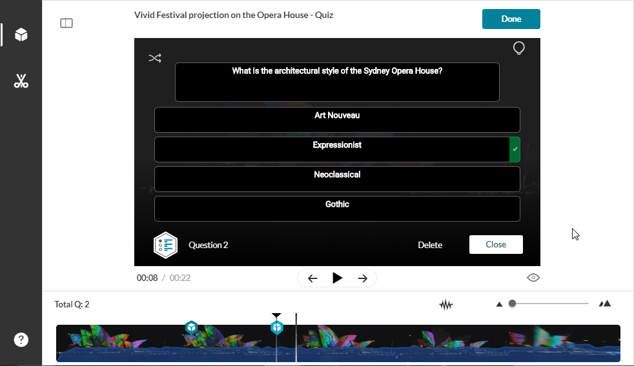Close the question editor

[x=496, y=245]
